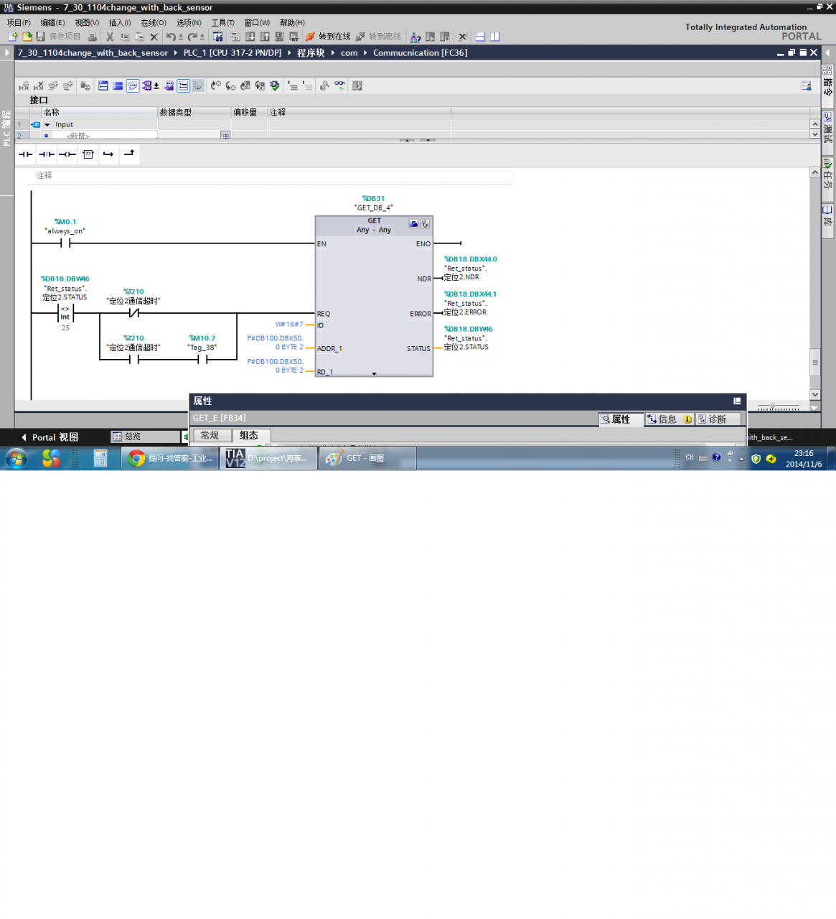836x919 pixels.
Task: Click 转到在线 go online button
Action: 328,37
